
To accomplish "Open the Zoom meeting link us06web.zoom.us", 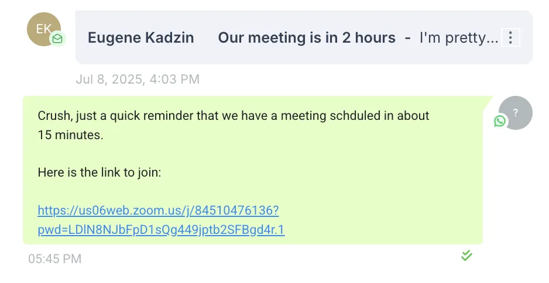I will coord(158,210).
